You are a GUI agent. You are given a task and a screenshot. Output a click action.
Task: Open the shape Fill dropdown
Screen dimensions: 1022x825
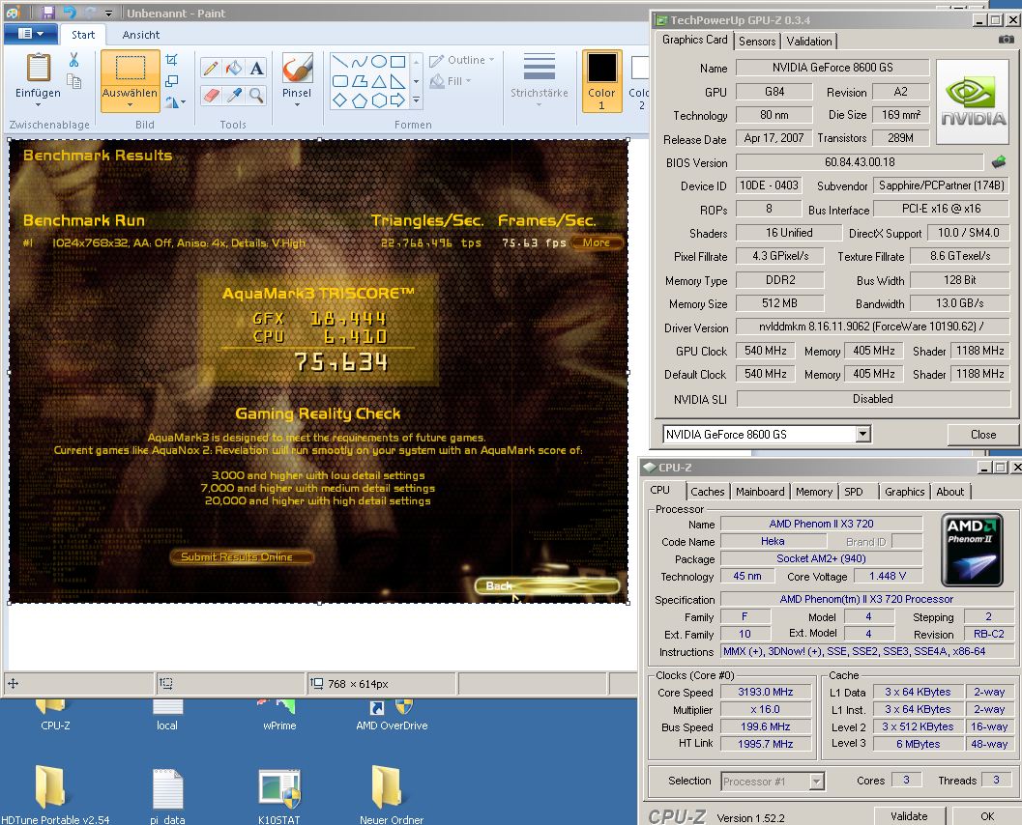click(x=451, y=81)
